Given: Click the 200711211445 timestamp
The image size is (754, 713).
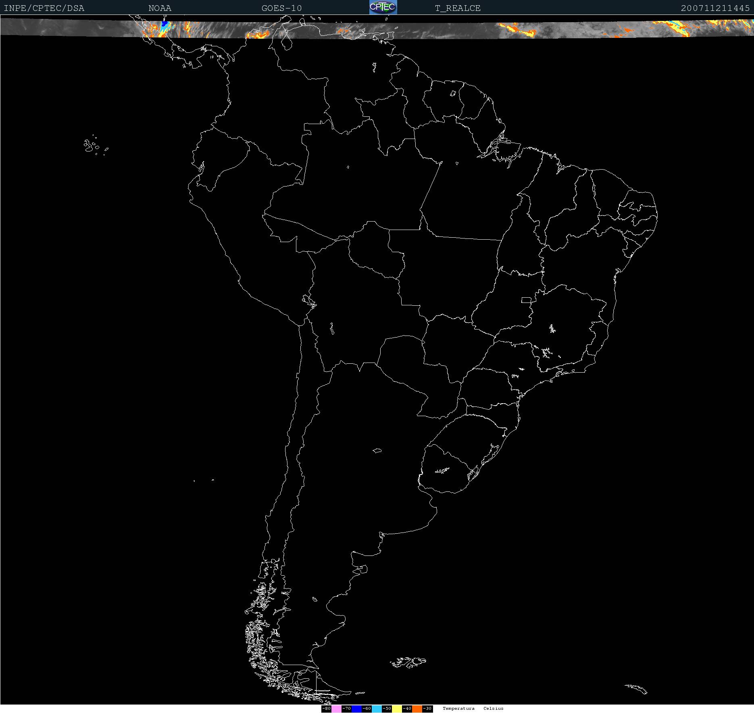Looking at the screenshot, I should (715, 8).
